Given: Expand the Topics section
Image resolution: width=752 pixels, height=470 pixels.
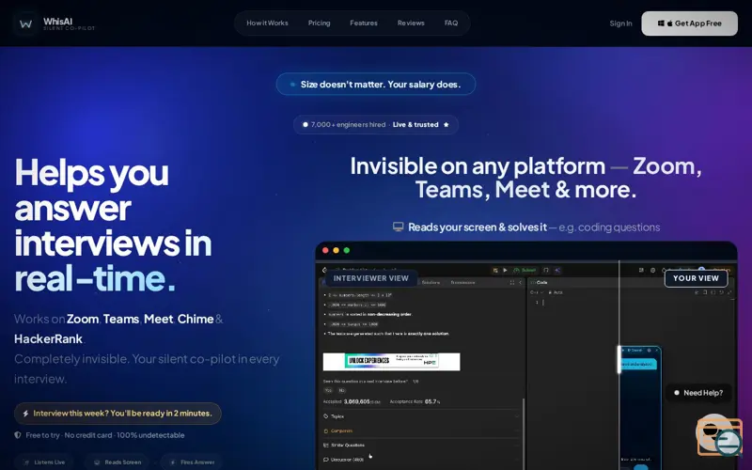Looking at the screenshot, I should tap(421, 416).
